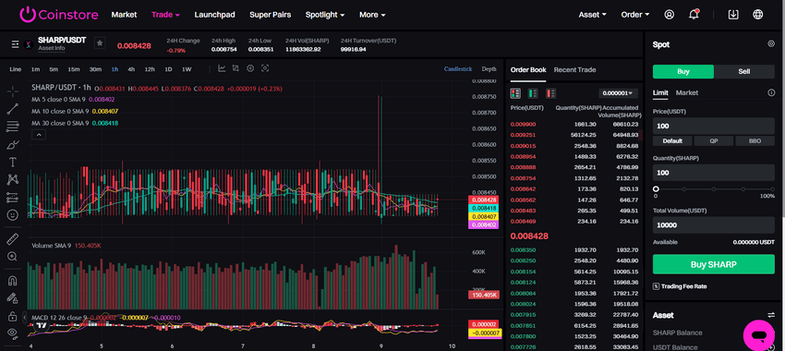The image size is (785, 351).
Task: Show both bids and asks in order book
Action: click(515, 93)
